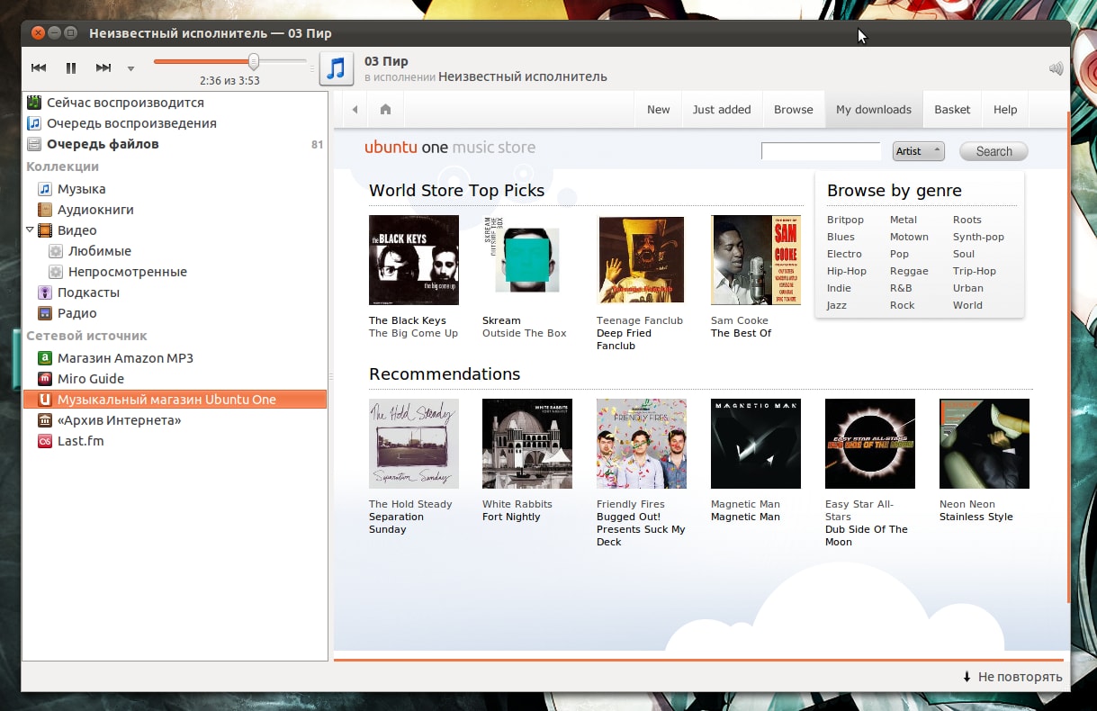Select the Видео filmstrip icon
The width and height of the screenshot is (1097, 711).
tap(45, 230)
